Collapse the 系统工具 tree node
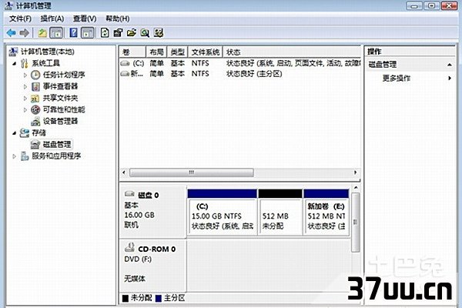The image size is (462, 308). (x=14, y=63)
